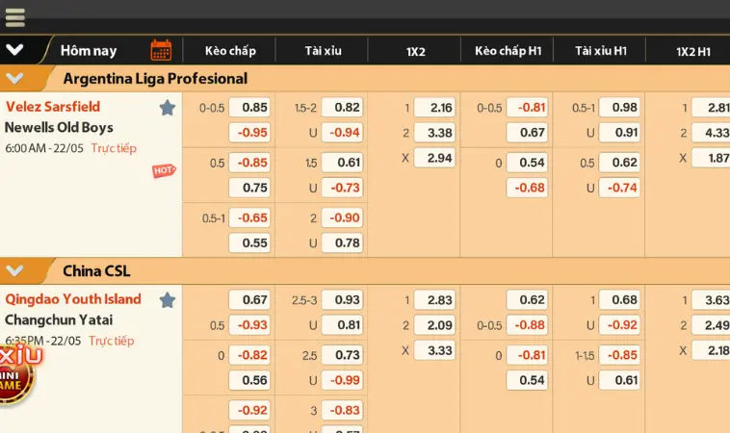The image size is (730, 433).
Task: Collapse the Argentina Liga Profesional section
Action: tap(15, 78)
